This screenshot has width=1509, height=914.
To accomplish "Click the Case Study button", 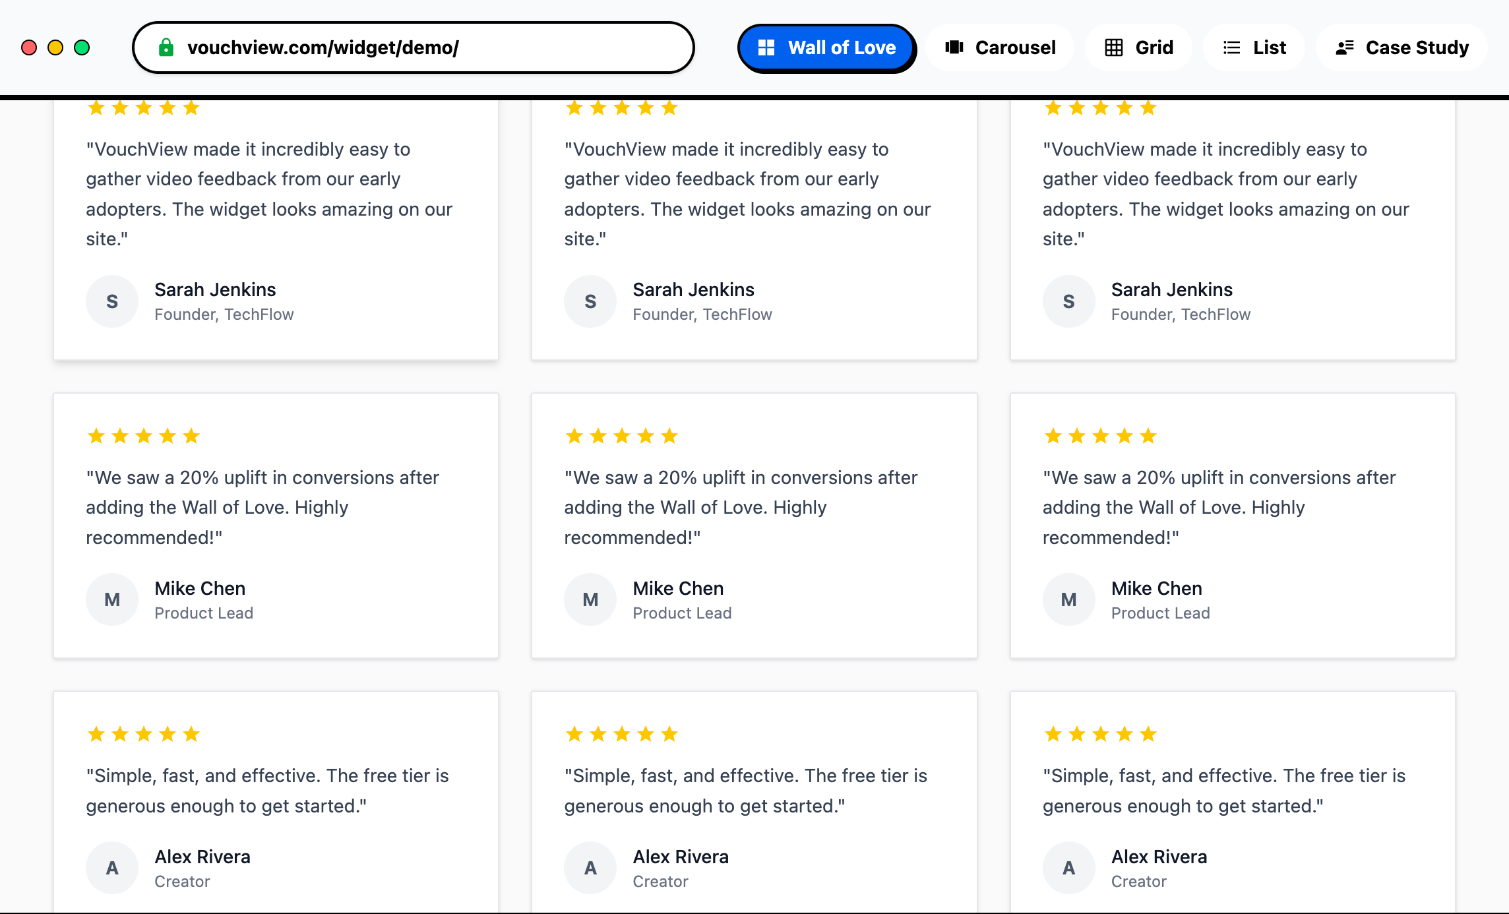I will (1402, 47).
